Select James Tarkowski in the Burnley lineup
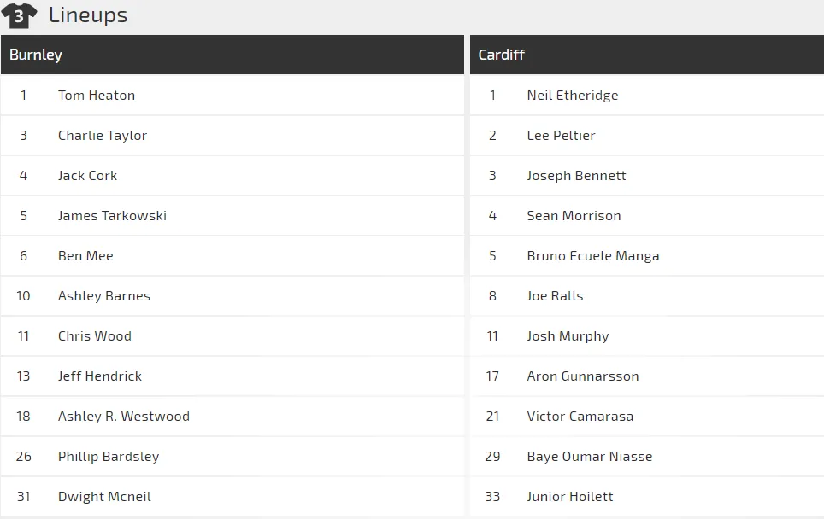Screen dimensions: 824x519 pos(112,216)
